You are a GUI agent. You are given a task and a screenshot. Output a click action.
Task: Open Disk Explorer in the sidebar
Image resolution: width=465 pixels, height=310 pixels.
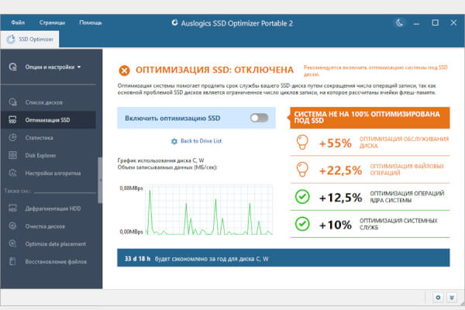(x=40, y=156)
